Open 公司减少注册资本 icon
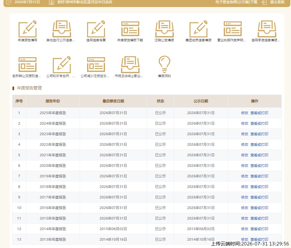This screenshot has width=291, height=248. pyautogui.click(x=96, y=65)
